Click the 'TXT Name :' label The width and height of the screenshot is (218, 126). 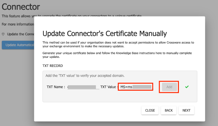pyautogui.click(x=56, y=87)
